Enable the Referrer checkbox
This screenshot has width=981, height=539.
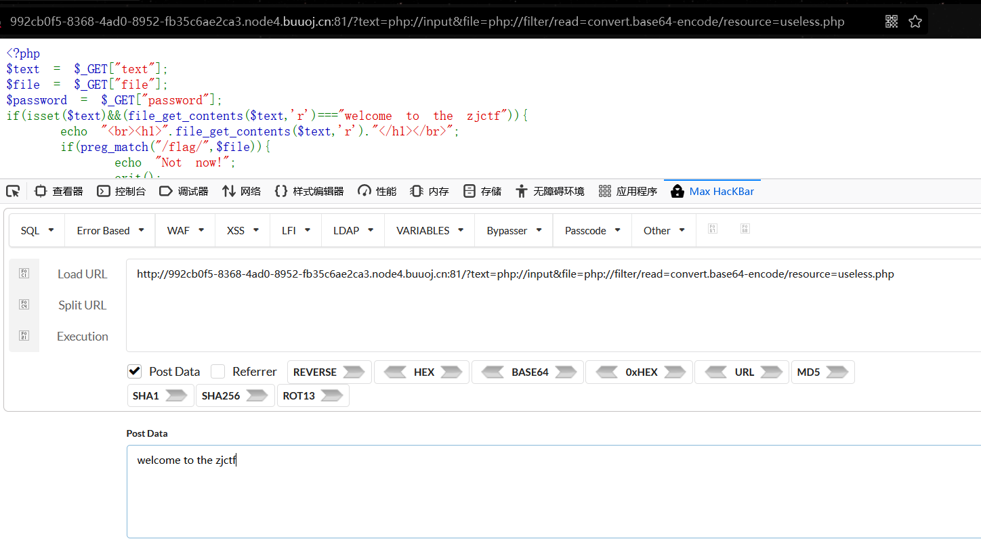[217, 371]
